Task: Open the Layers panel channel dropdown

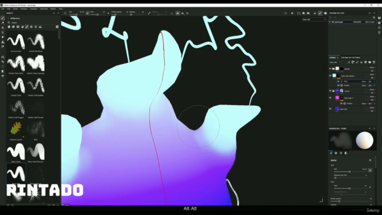Action: pos(335,62)
